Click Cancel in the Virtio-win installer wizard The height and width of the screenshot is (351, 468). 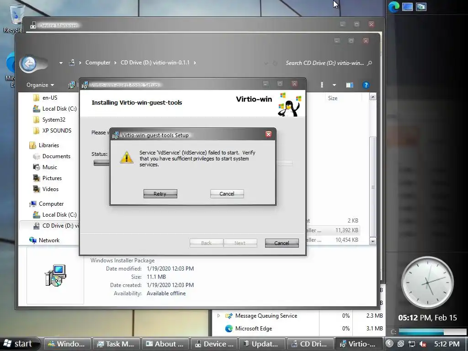[282, 243]
